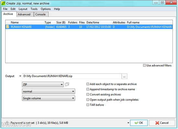The height and width of the screenshot is (129, 178).
Task: Sort list by Folders column header
Action: (73, 22)
